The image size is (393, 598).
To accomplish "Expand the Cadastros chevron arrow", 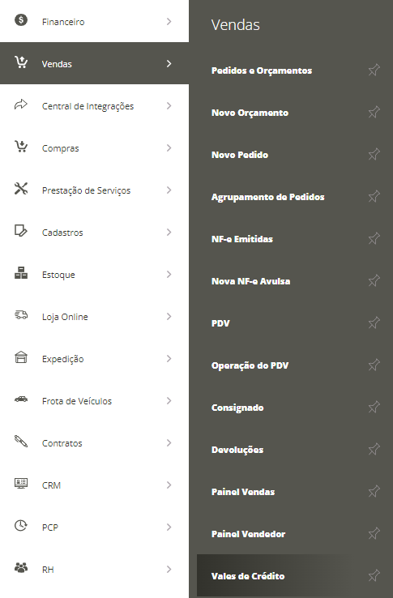I will click(x=169, y=233).
